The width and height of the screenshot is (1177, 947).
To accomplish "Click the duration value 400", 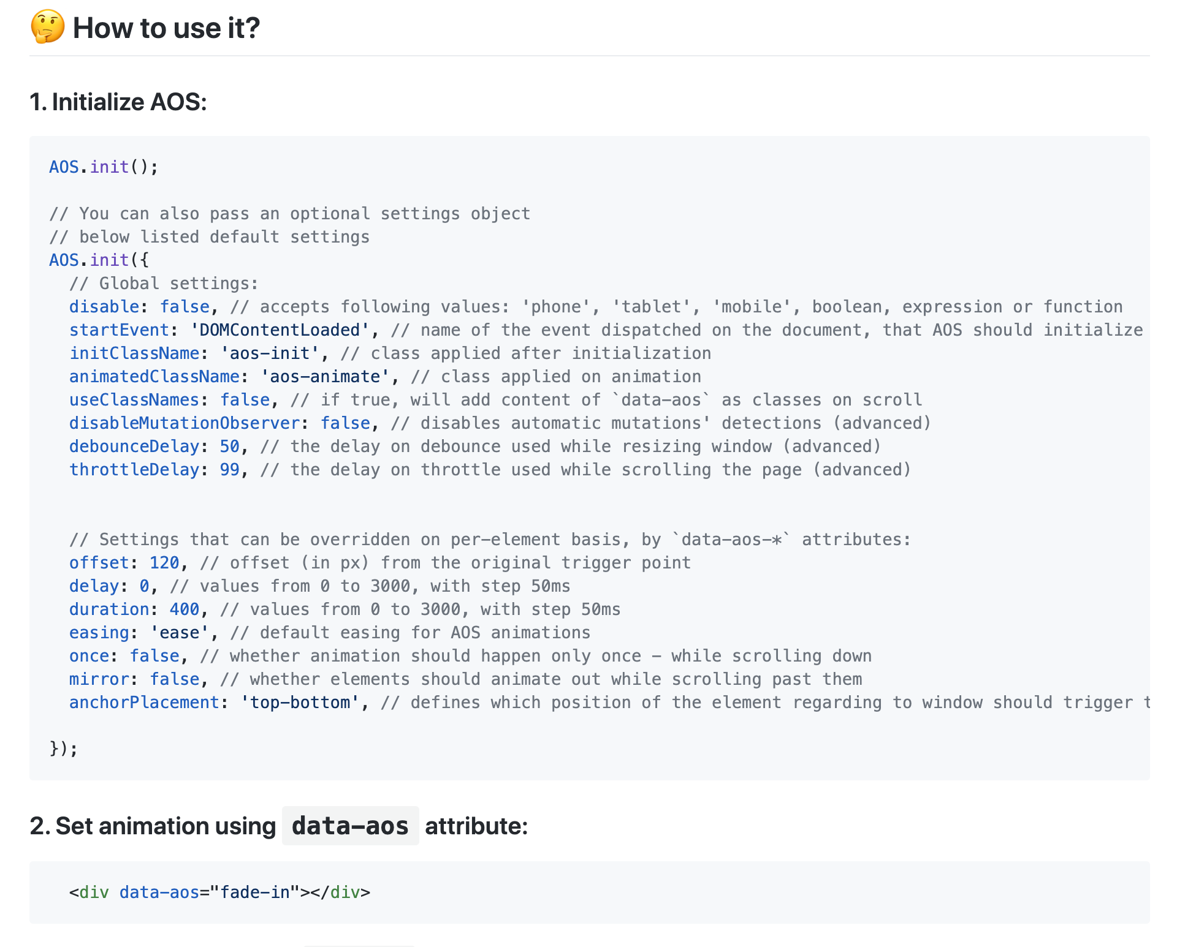I will (x=184, y=609).
